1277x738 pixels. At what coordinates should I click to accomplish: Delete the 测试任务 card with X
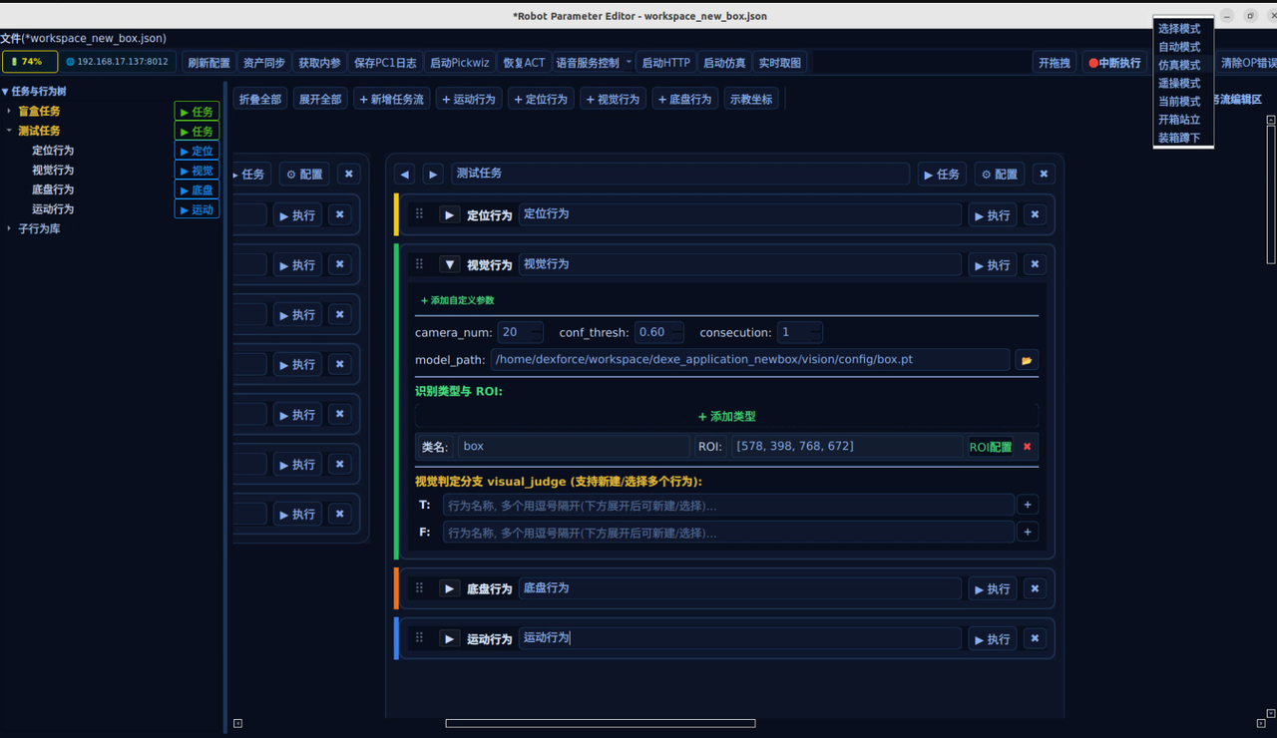click(x=1044, y=174)
